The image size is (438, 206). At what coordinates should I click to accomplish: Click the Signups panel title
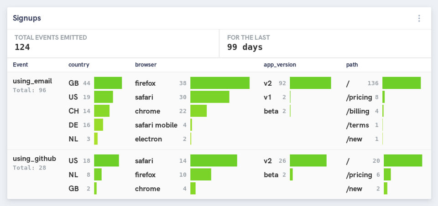27,18
